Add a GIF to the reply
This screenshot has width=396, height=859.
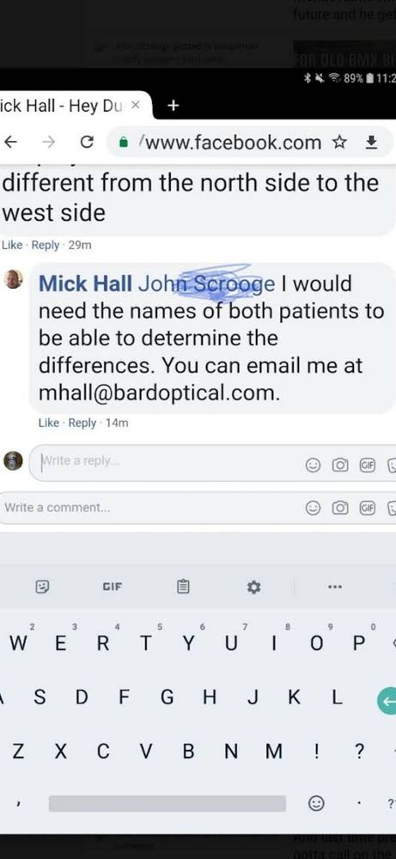click(x=367, y=465)
